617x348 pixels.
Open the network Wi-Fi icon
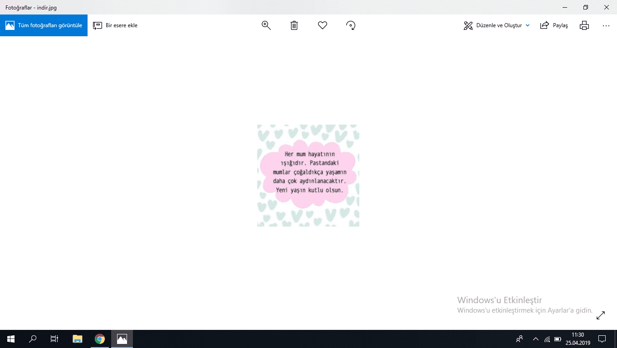tap(547, 339)
